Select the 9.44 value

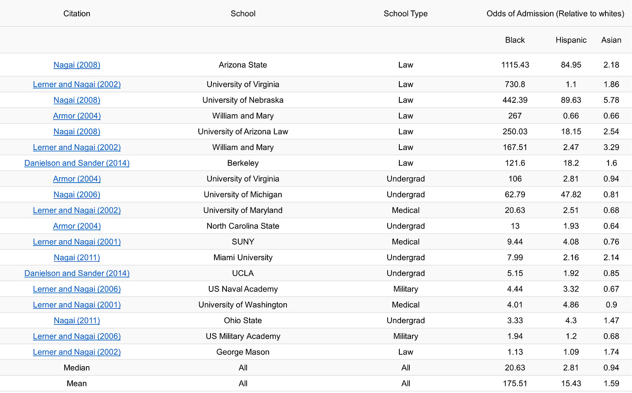[x=515, y=242]
